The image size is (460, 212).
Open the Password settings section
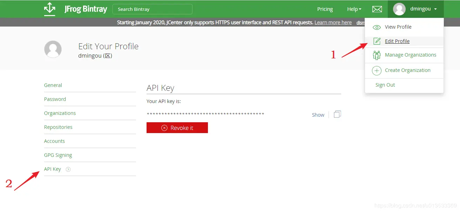(x=55, y=99)
